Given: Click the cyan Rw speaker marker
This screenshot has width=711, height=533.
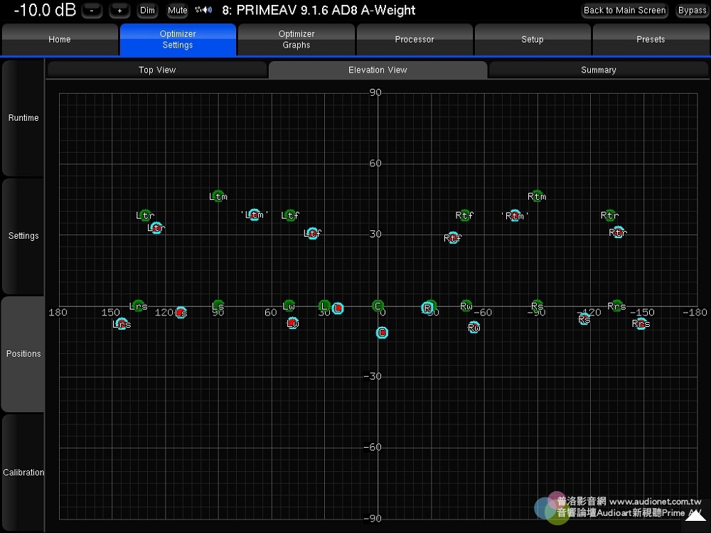Looking at the screenshot, I should (474, 327).
